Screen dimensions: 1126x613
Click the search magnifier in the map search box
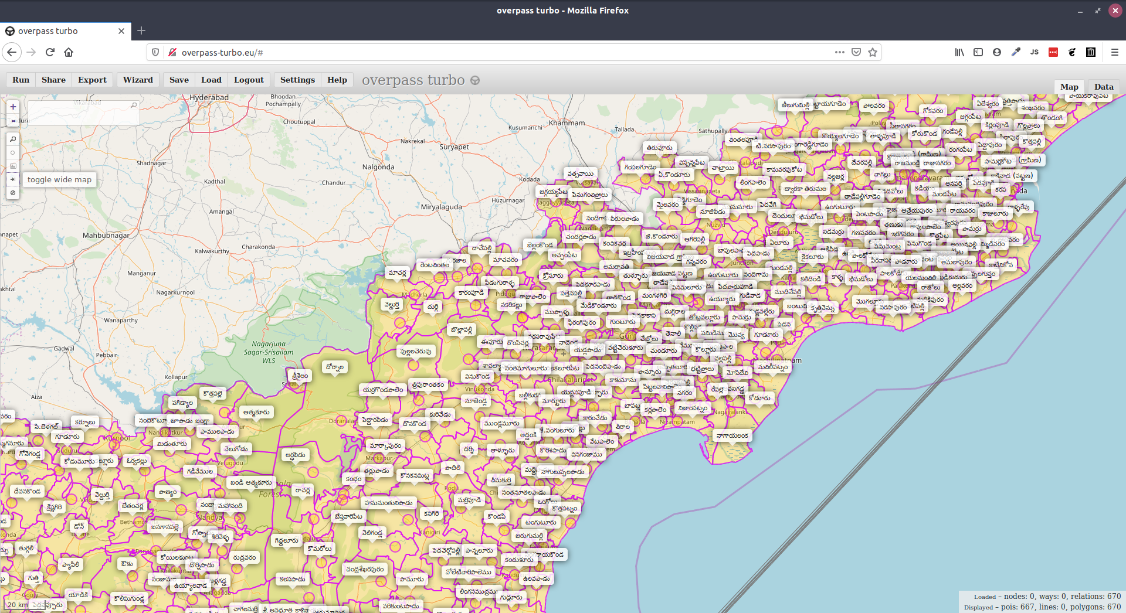click(x=134, y=105)
